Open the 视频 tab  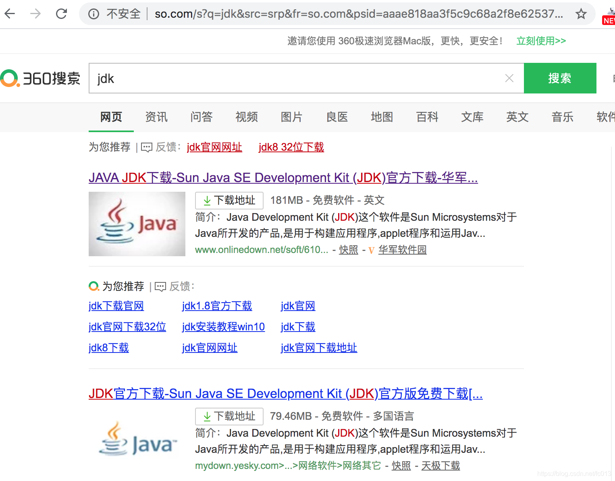click(247, 117)
